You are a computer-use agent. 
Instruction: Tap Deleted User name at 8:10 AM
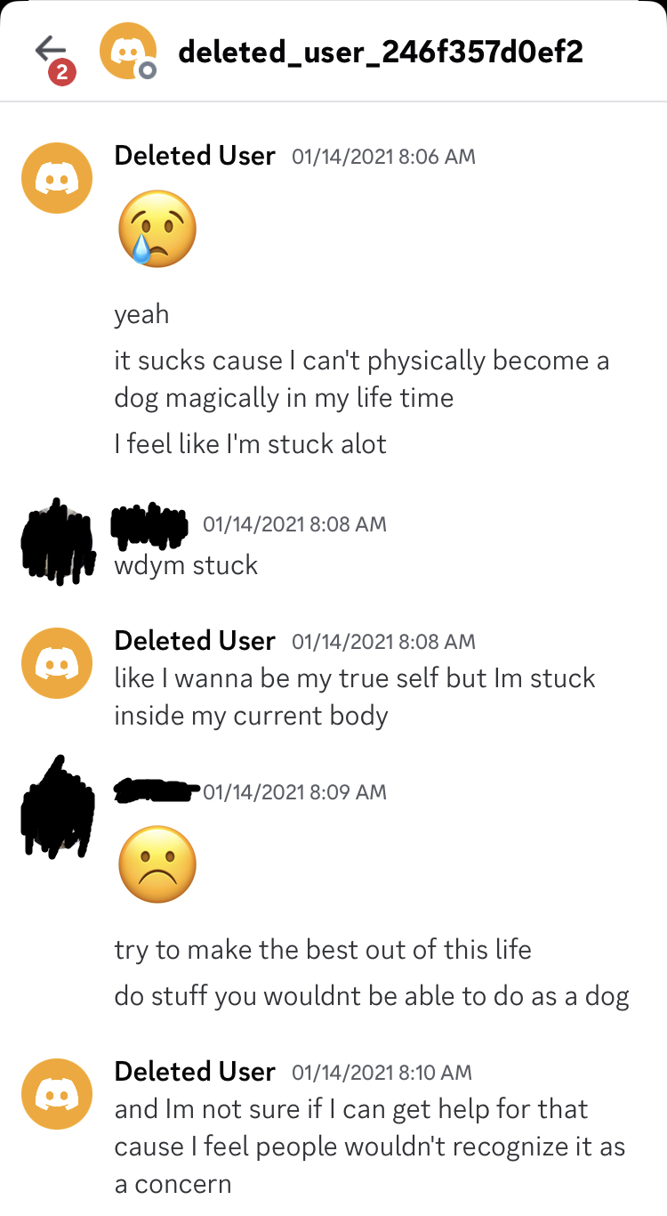click(195, 1072)
